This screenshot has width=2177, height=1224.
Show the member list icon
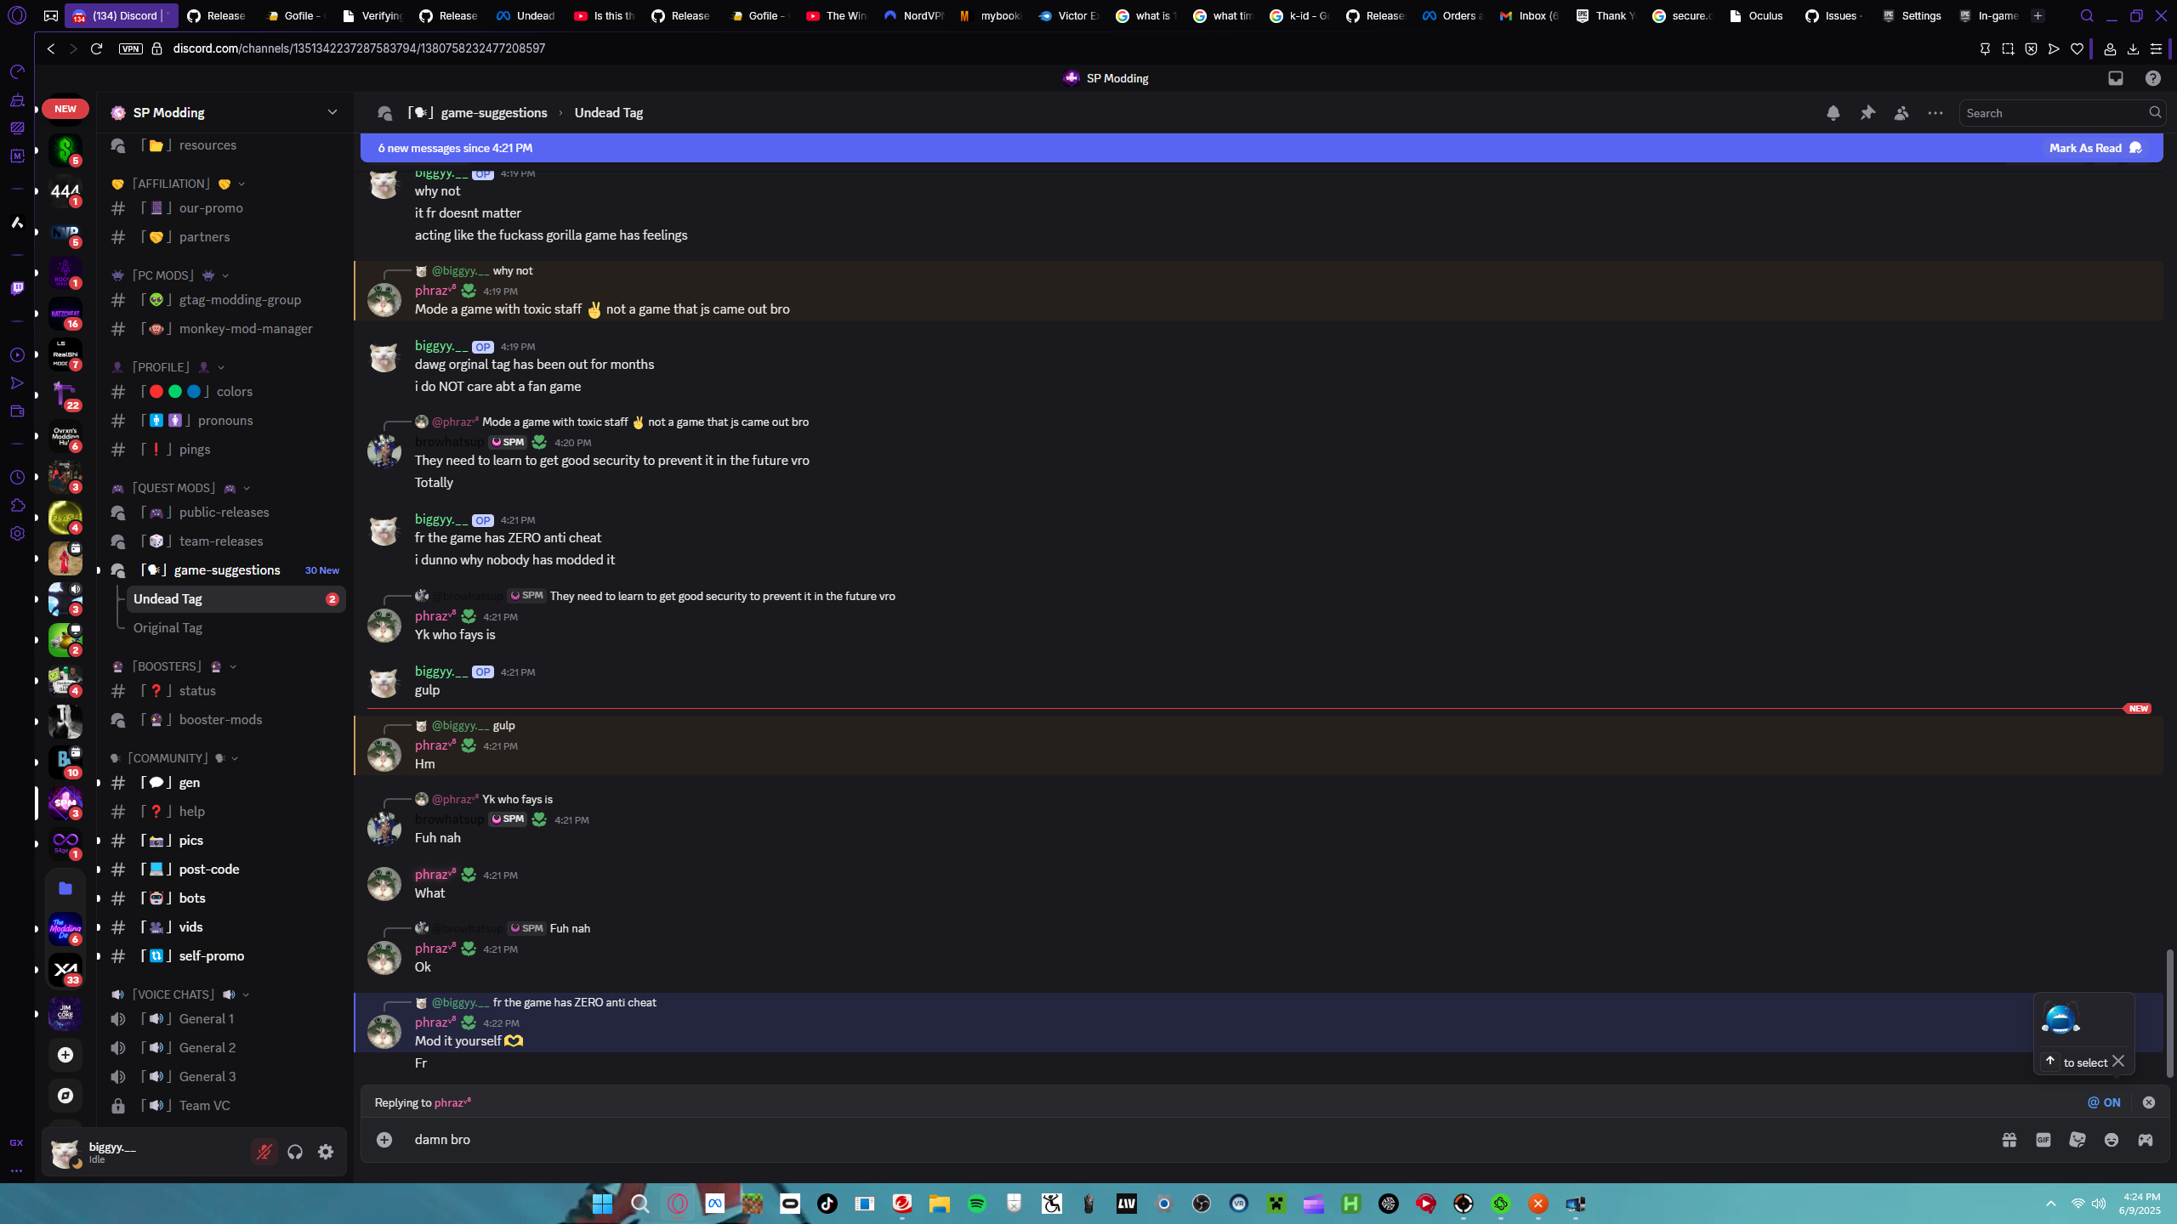[1901, 113]
